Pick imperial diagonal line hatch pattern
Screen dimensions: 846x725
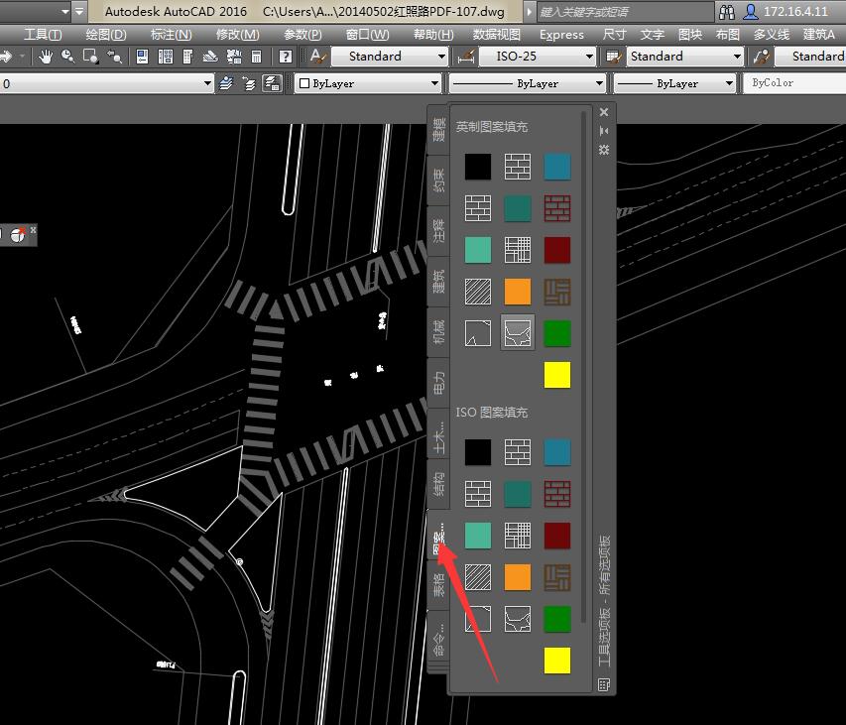(x=478, y=292)
